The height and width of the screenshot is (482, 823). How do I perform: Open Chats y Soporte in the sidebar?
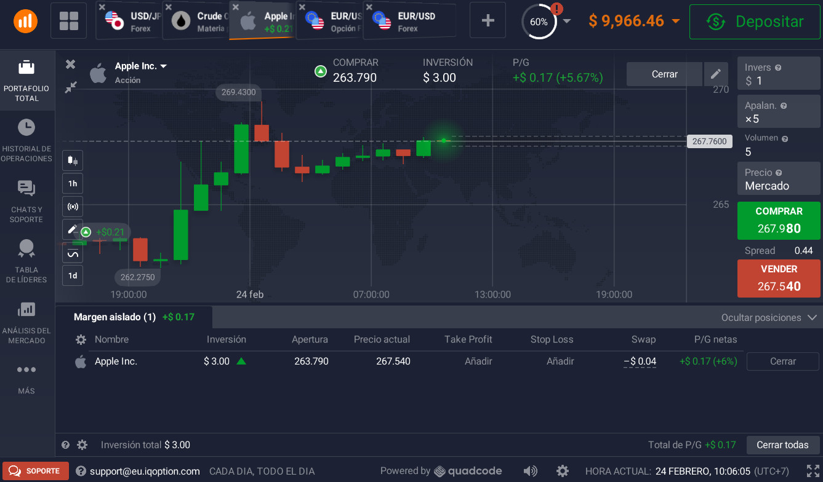point(27,201)
